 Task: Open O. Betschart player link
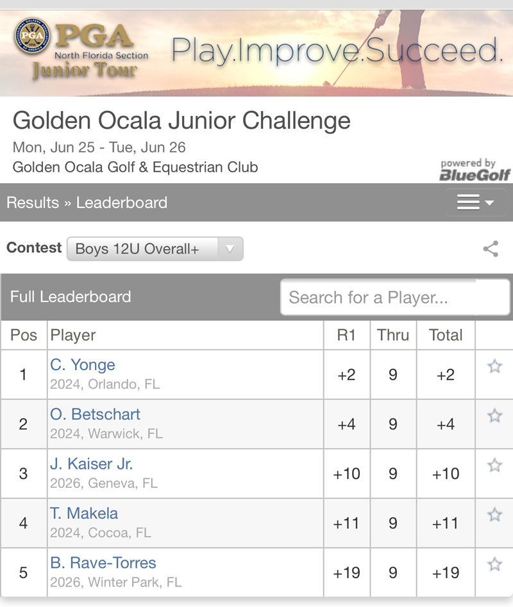95,414
